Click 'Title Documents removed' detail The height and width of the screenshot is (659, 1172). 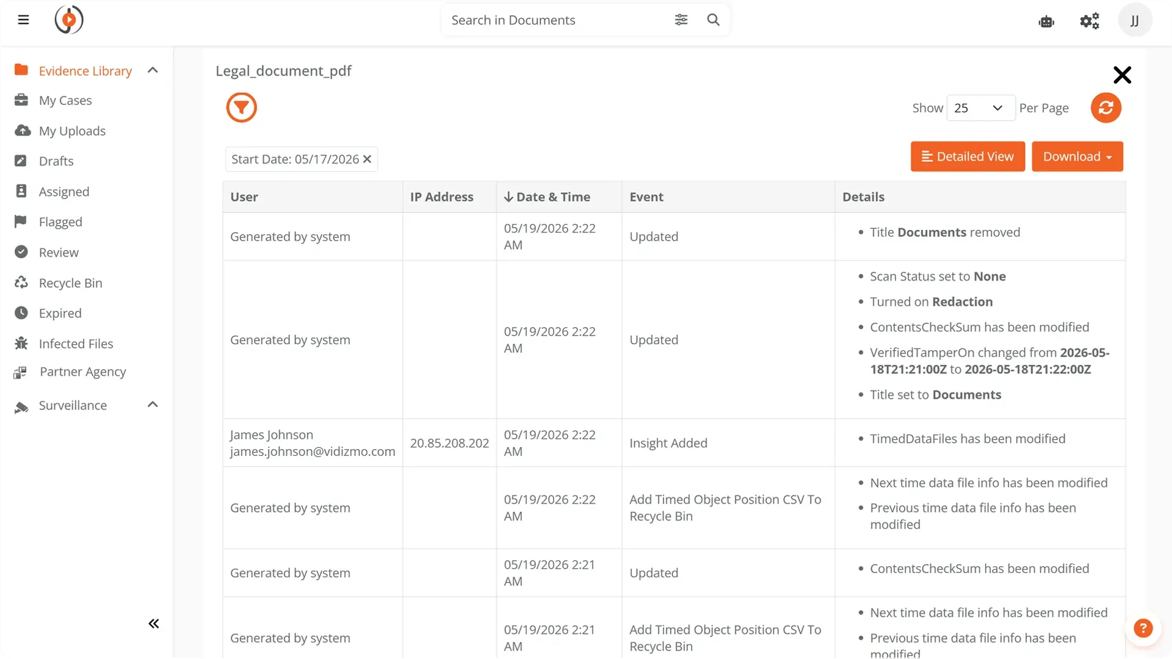coord(945,232)
